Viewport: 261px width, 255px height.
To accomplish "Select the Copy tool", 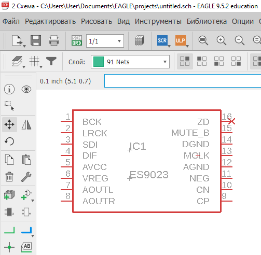I will click(9, 160).
